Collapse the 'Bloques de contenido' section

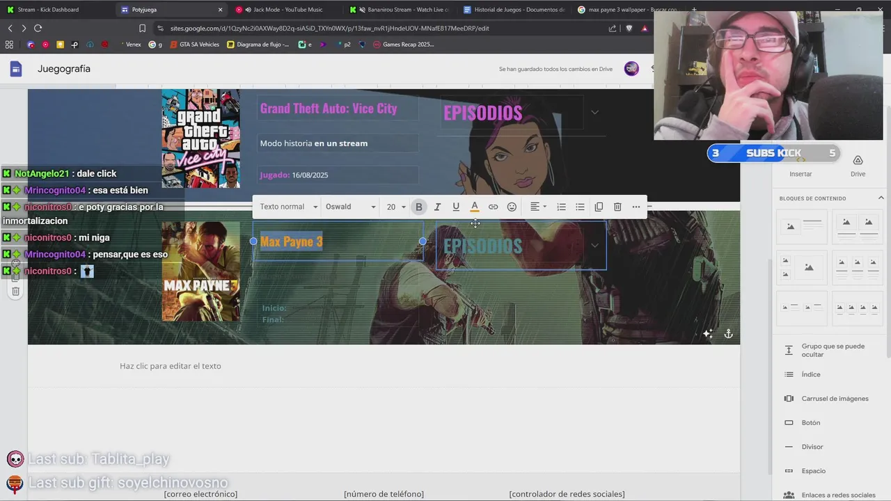[x=881, y=198]
